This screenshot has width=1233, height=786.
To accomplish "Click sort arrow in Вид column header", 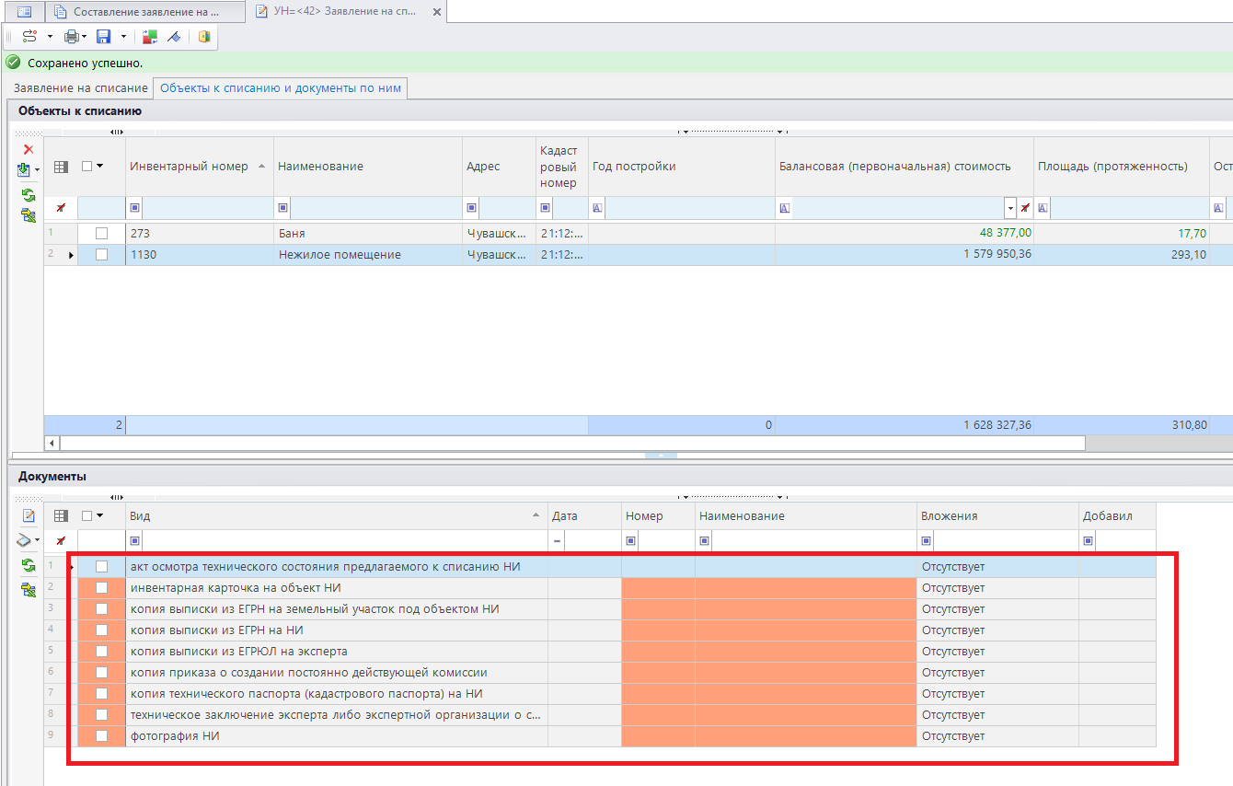I will point(536,515).
